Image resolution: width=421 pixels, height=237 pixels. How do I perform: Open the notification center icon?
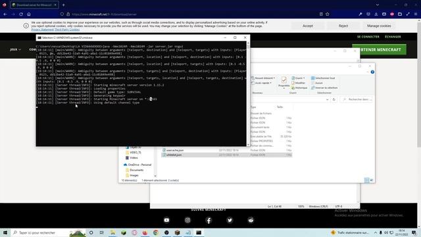click(414, 232)
